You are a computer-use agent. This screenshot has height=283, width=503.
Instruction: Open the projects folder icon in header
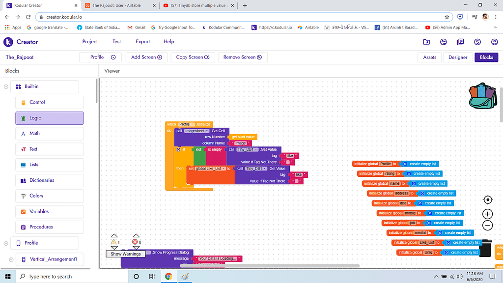(x=426, y=42)
